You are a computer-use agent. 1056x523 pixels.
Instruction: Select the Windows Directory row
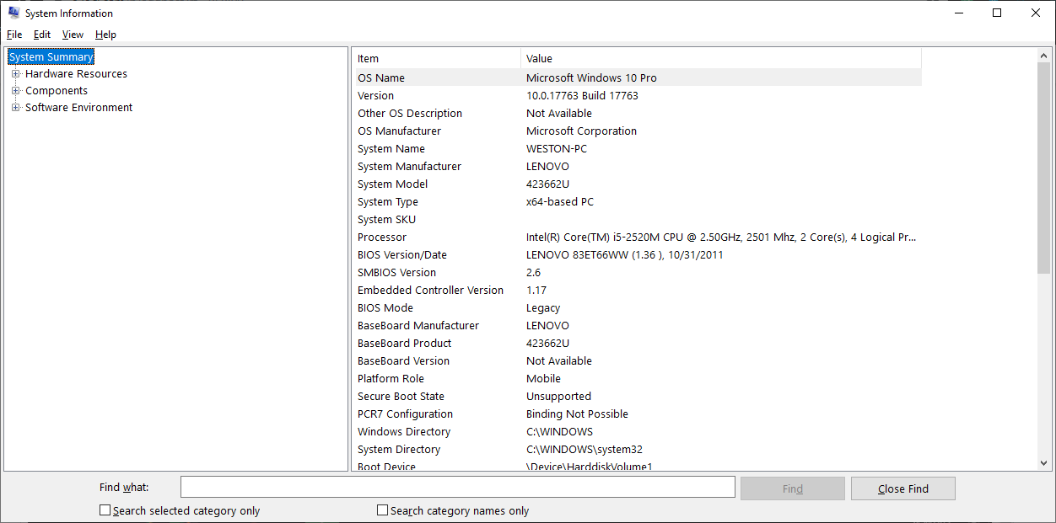point(637,431)
